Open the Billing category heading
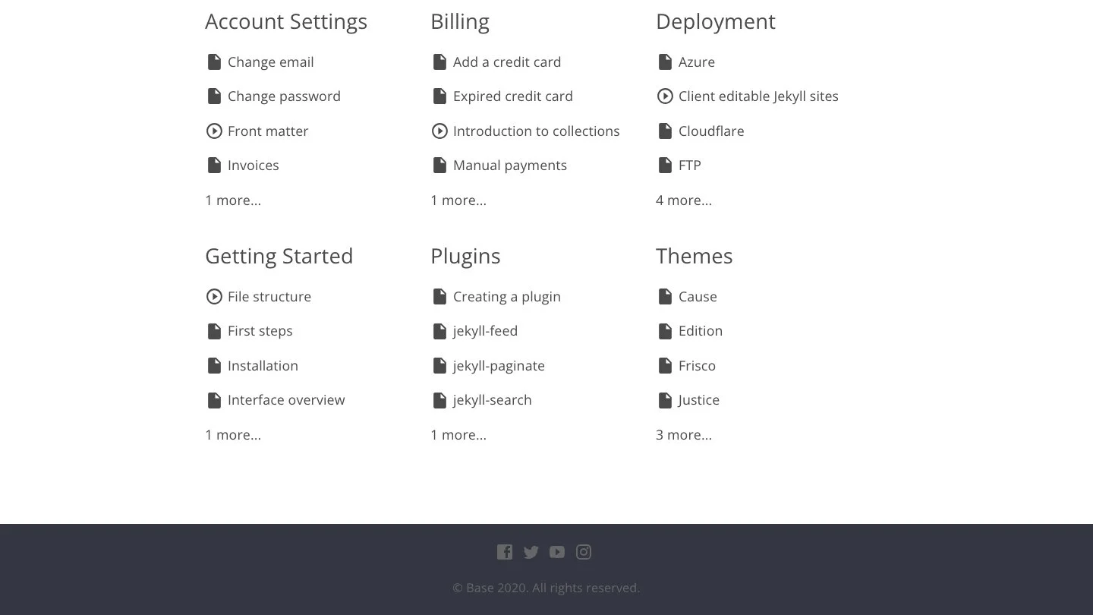The height and width of the screenshot is (615, 1093). click(x=460, y=22)
